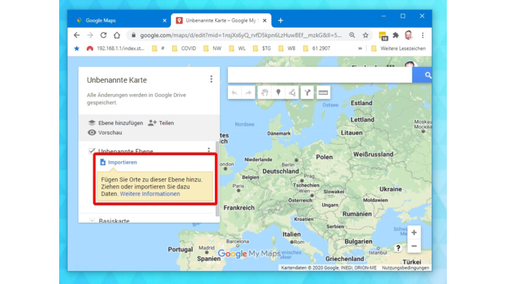Click the side panel scrollbar
This screenshot has height=284, width=506.
click(x=217, y=179)
